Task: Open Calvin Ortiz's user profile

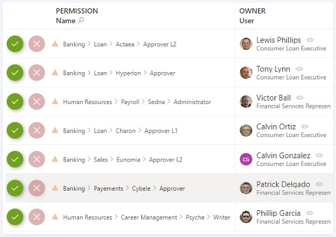Action: [x=275, y=127]
